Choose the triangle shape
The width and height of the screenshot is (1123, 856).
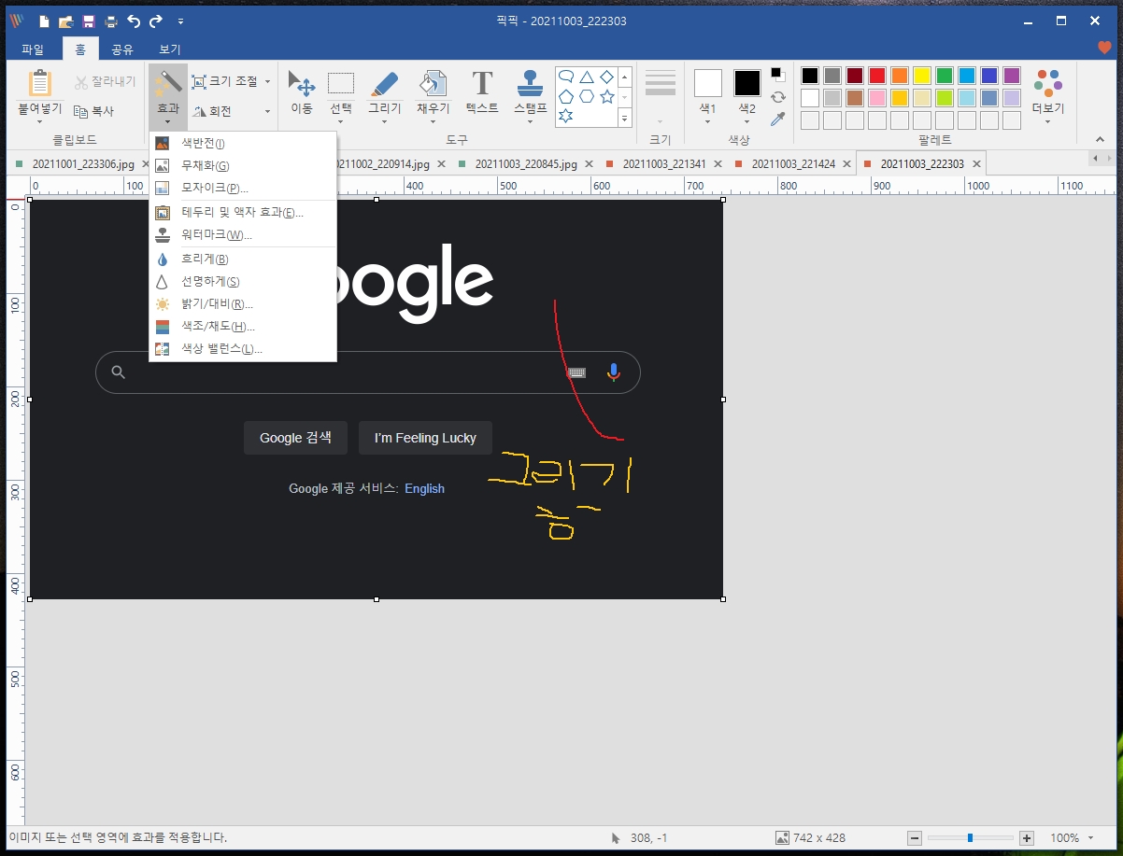[587, 77]
